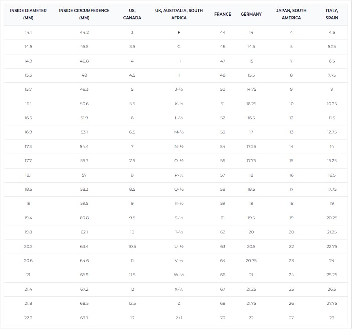Select the Italy, Spain 27.75 cell
The width and height of the screenshot is (352, 329).
(332, 304)
